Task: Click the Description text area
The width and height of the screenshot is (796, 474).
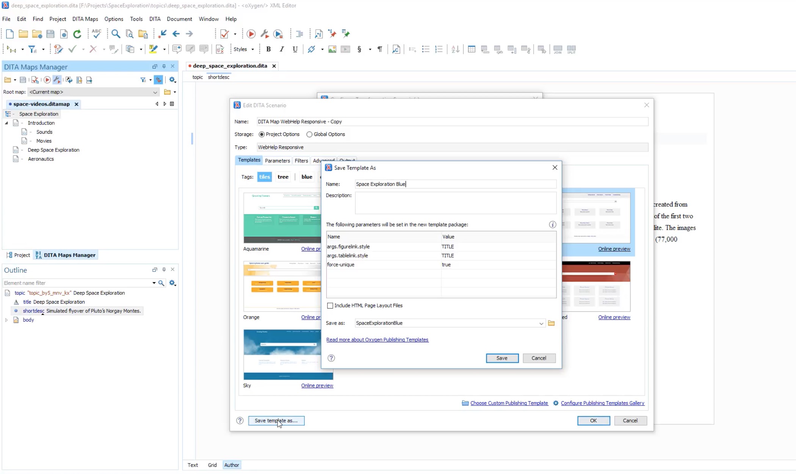Action: point(456,203)
